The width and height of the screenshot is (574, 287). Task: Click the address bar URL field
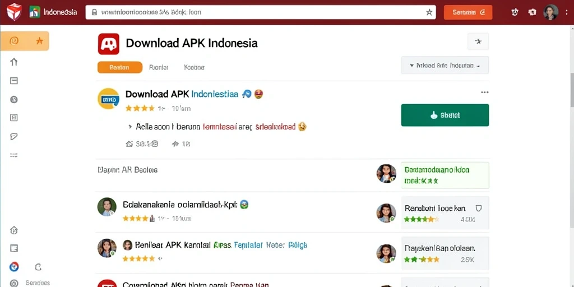coord(260,12)
